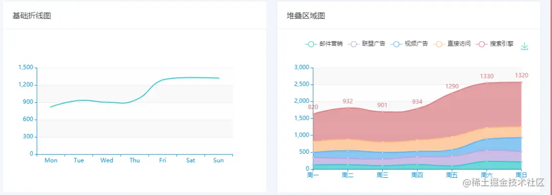
Task: Click the Thu axis label
Action: tap(134, 160)
